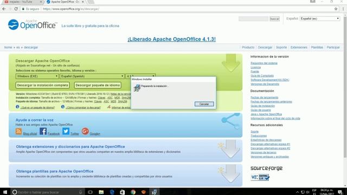This screenshot has width=347, height=195.
Task: Click the browser back arrow
Action: (x=4, y=9)
